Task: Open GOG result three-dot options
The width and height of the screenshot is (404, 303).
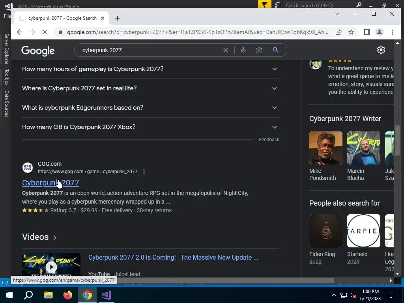Action: [x=144, y=172]
